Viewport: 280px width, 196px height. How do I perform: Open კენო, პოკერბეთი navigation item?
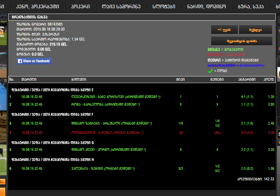tap(38, 6)
